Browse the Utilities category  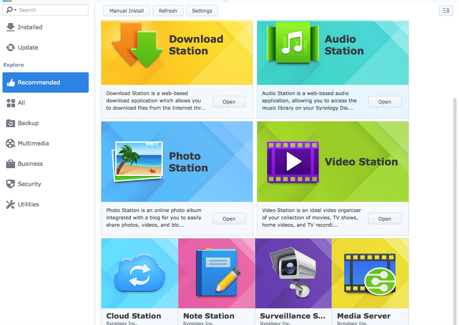(46, 204)
